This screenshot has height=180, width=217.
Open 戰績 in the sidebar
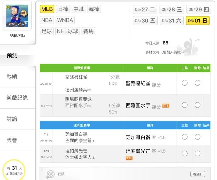tap(12, 76)
